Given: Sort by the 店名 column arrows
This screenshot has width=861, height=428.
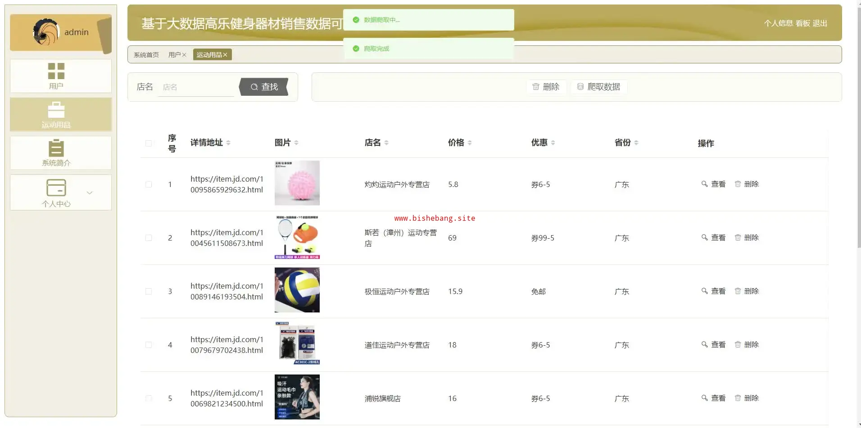Looking at the screenshot, I should [x=386, y=143].
